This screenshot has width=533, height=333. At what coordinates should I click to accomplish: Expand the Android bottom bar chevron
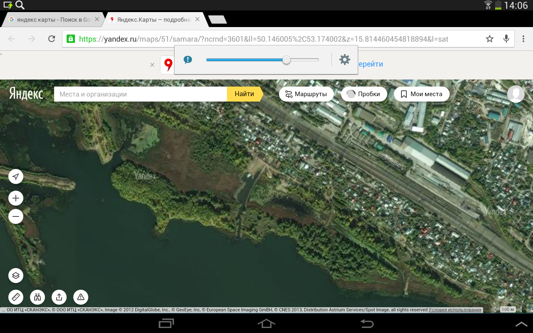click(521, 324)
